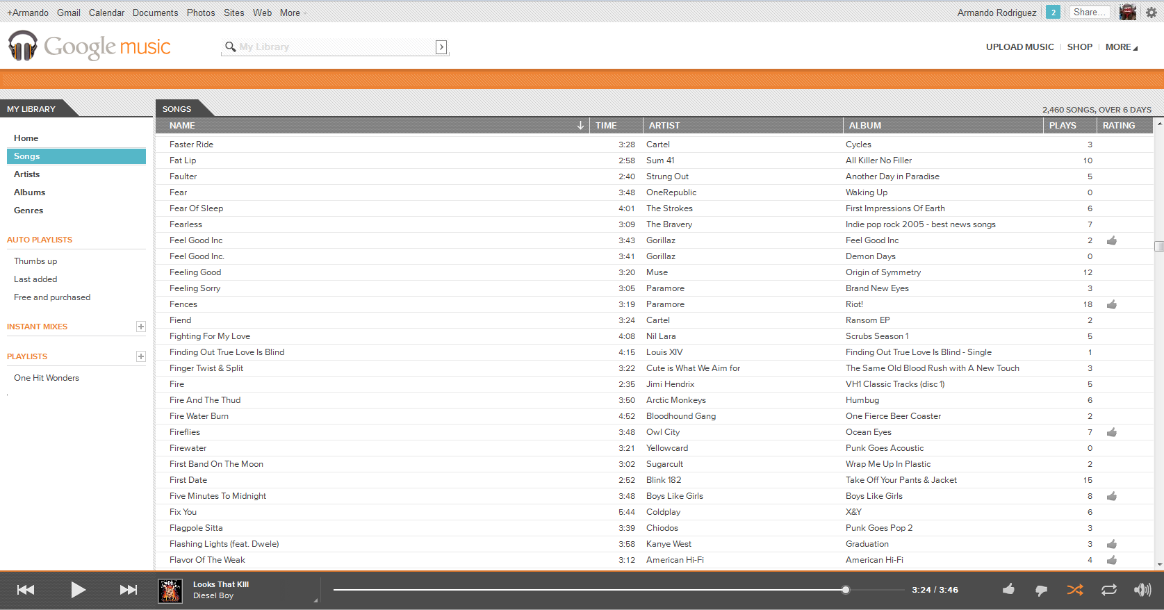Open the More dropdown in Google bar

pyautogui.click(x=293, y=13)
